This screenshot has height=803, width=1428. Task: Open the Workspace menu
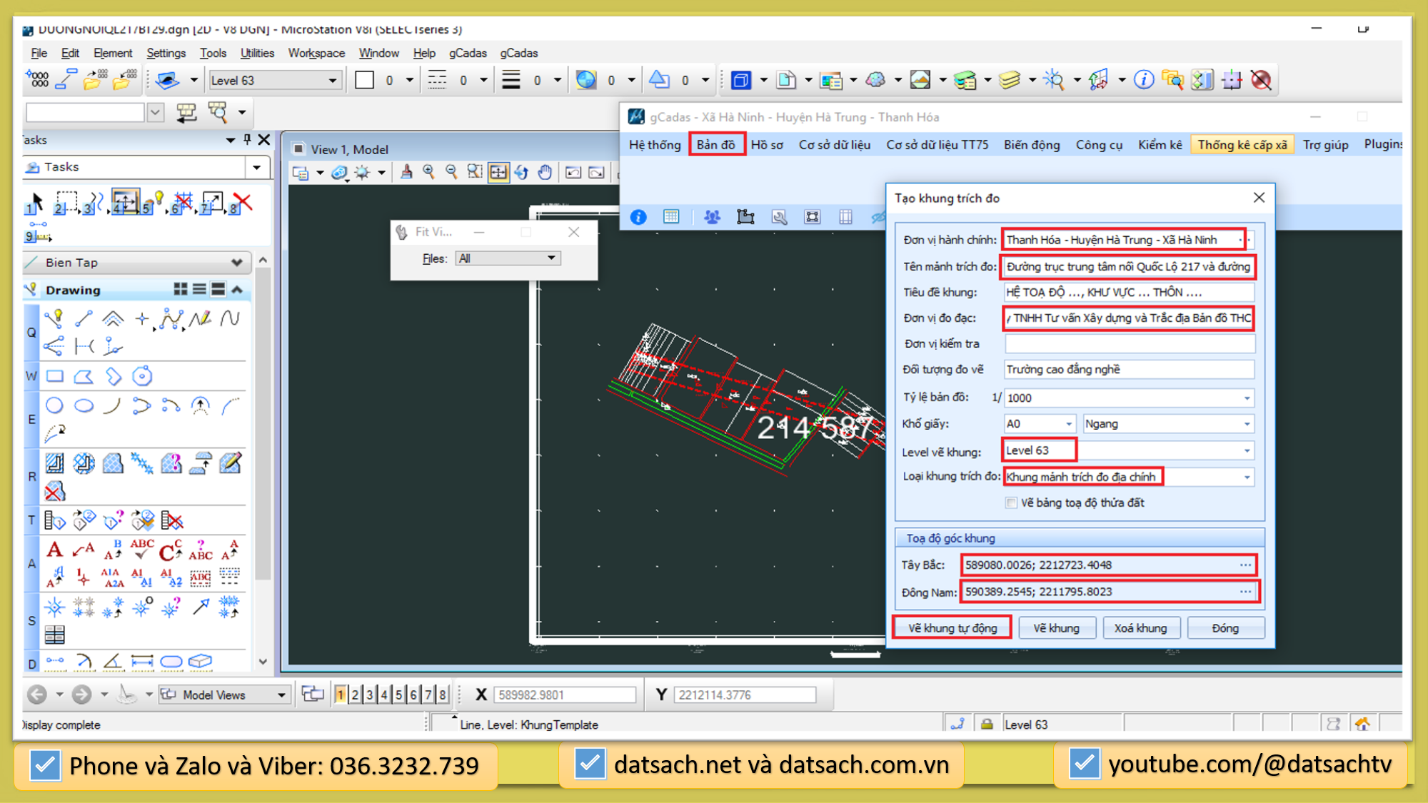pos(316,53)
